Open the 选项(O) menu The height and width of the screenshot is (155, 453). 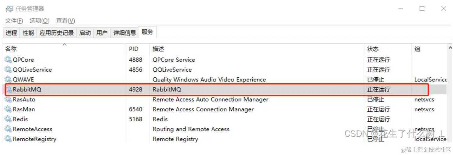tap(40, 21)
